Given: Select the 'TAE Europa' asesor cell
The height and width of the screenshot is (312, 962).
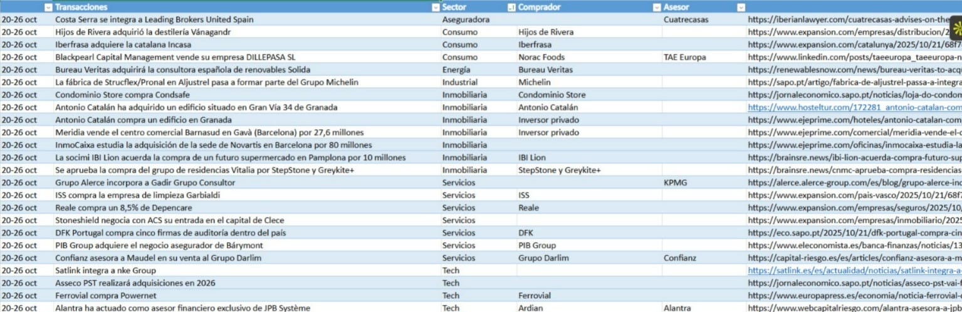Looking at the screenshot, I should [704, 57].
